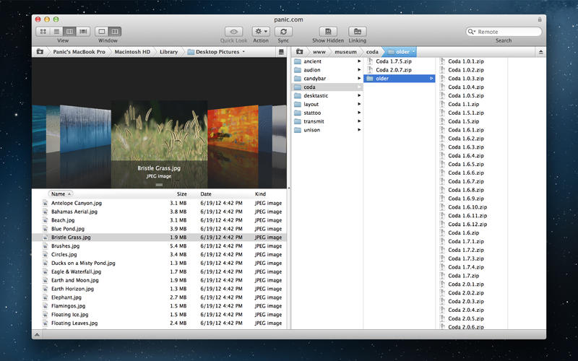Expand the ancient folder arrow
This screenshot has width=578, height=361.
coord(359,61)
